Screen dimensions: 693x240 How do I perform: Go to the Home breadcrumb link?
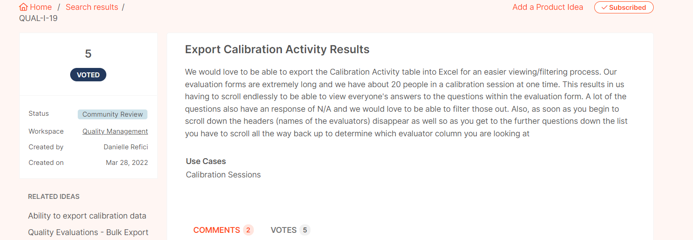41,8
